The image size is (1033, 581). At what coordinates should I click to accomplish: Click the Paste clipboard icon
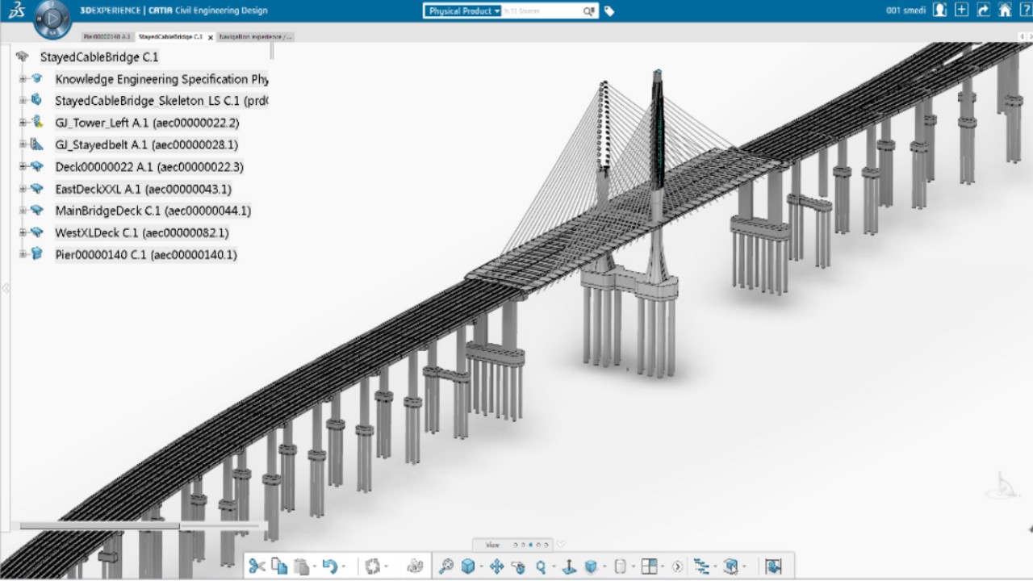point(301,566)
